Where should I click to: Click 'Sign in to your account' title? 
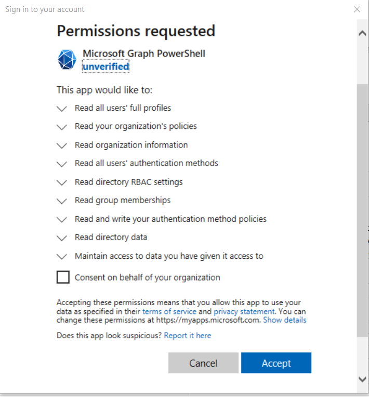[45, 9]
